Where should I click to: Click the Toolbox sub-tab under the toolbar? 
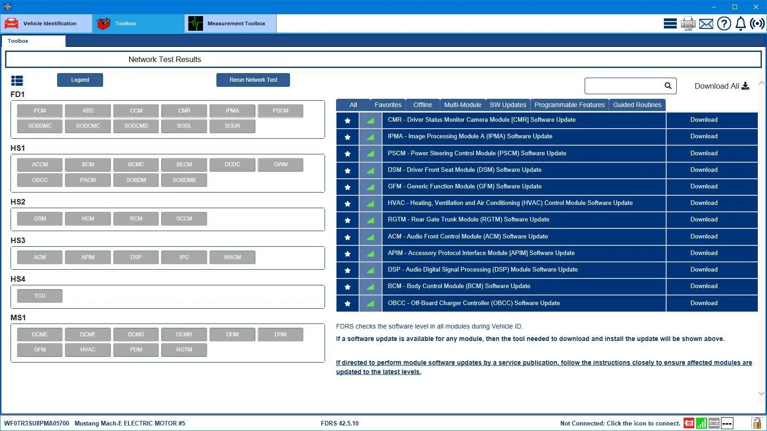tap(33, 41)
